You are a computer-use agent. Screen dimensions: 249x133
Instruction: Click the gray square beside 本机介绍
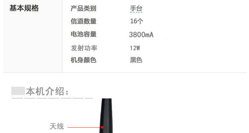18,91
